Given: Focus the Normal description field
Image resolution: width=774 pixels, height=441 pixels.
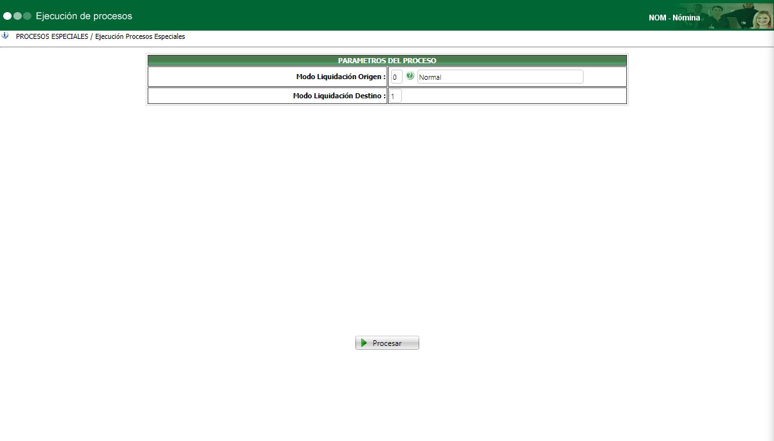Looking at the screenshot, I should pos(500,77).
